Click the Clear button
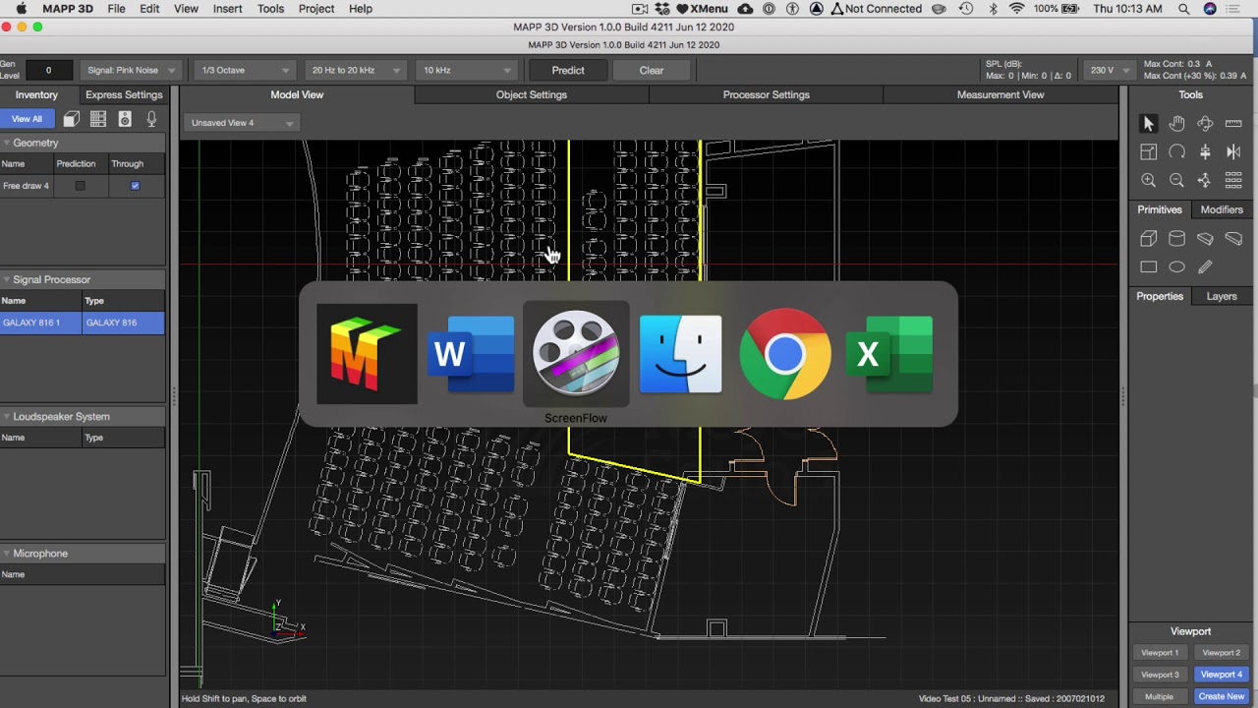This screenshot has width=1258, height=708. pos(652,70)
